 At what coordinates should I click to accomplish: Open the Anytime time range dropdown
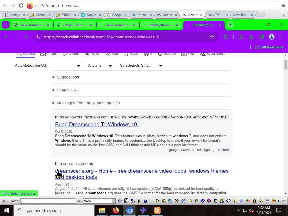tap(100, 65)
